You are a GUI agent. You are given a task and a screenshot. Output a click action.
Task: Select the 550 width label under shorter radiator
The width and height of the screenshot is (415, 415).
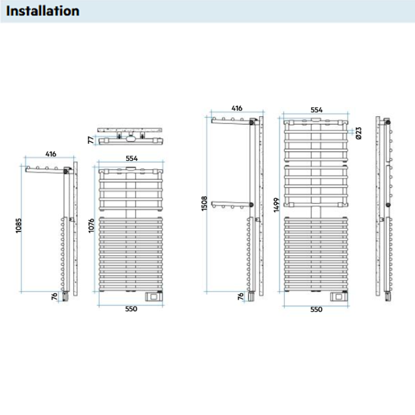[x=130, y=309]
